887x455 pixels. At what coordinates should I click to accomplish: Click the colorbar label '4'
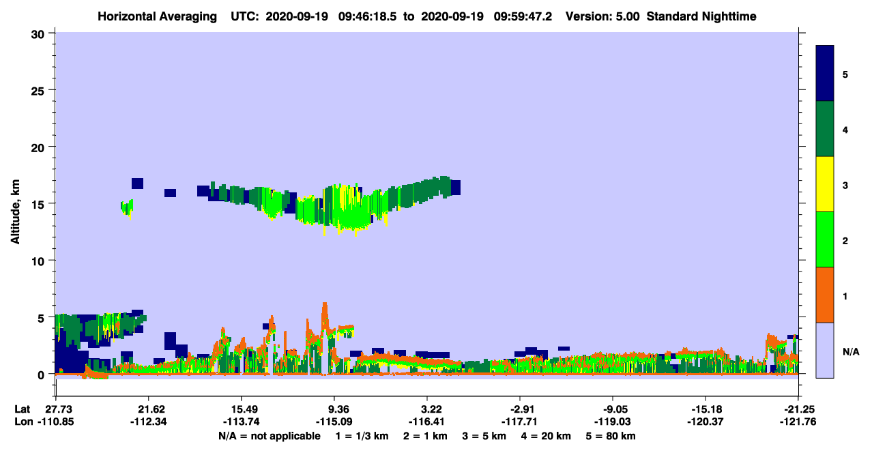[845, 129]
